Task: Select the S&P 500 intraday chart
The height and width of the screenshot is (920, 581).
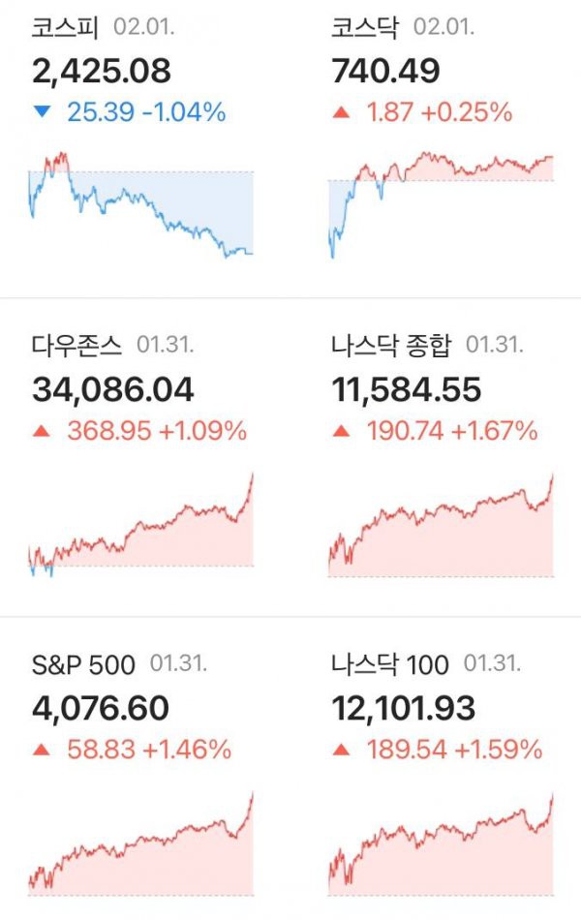Action: pos(140,843)
